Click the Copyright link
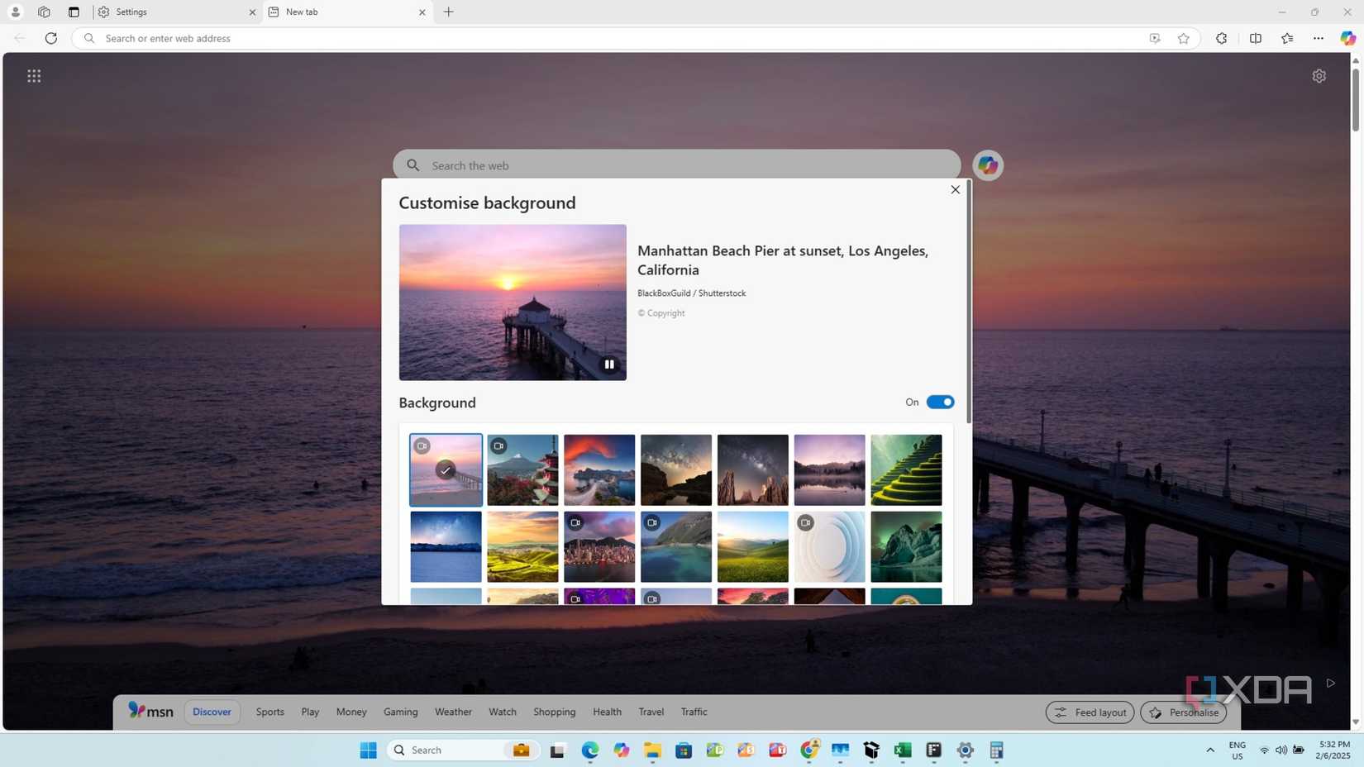The image size is (1364, 767). click(x=661, y=312)
